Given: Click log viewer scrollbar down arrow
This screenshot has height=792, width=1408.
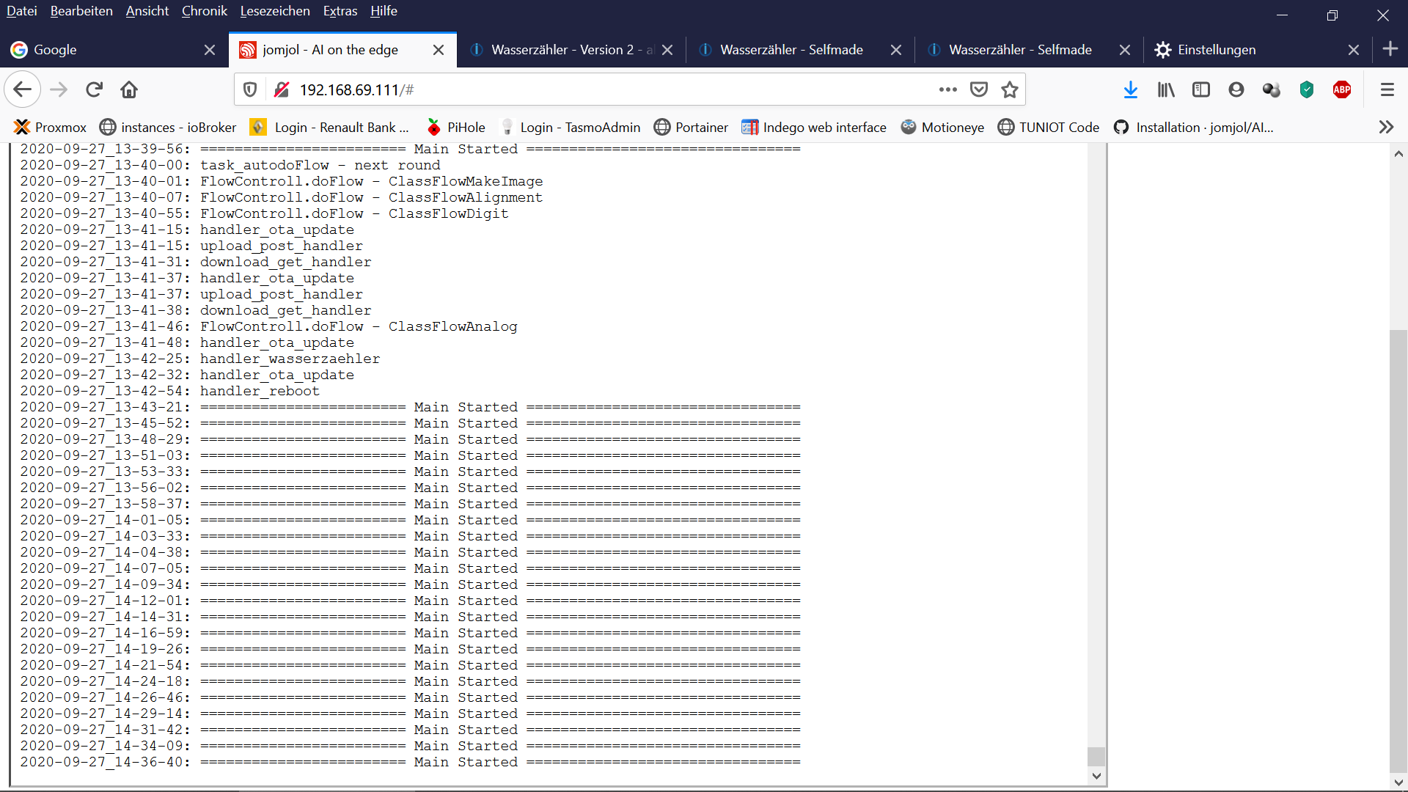Looking at the screenshot, I should point(1096,776).
